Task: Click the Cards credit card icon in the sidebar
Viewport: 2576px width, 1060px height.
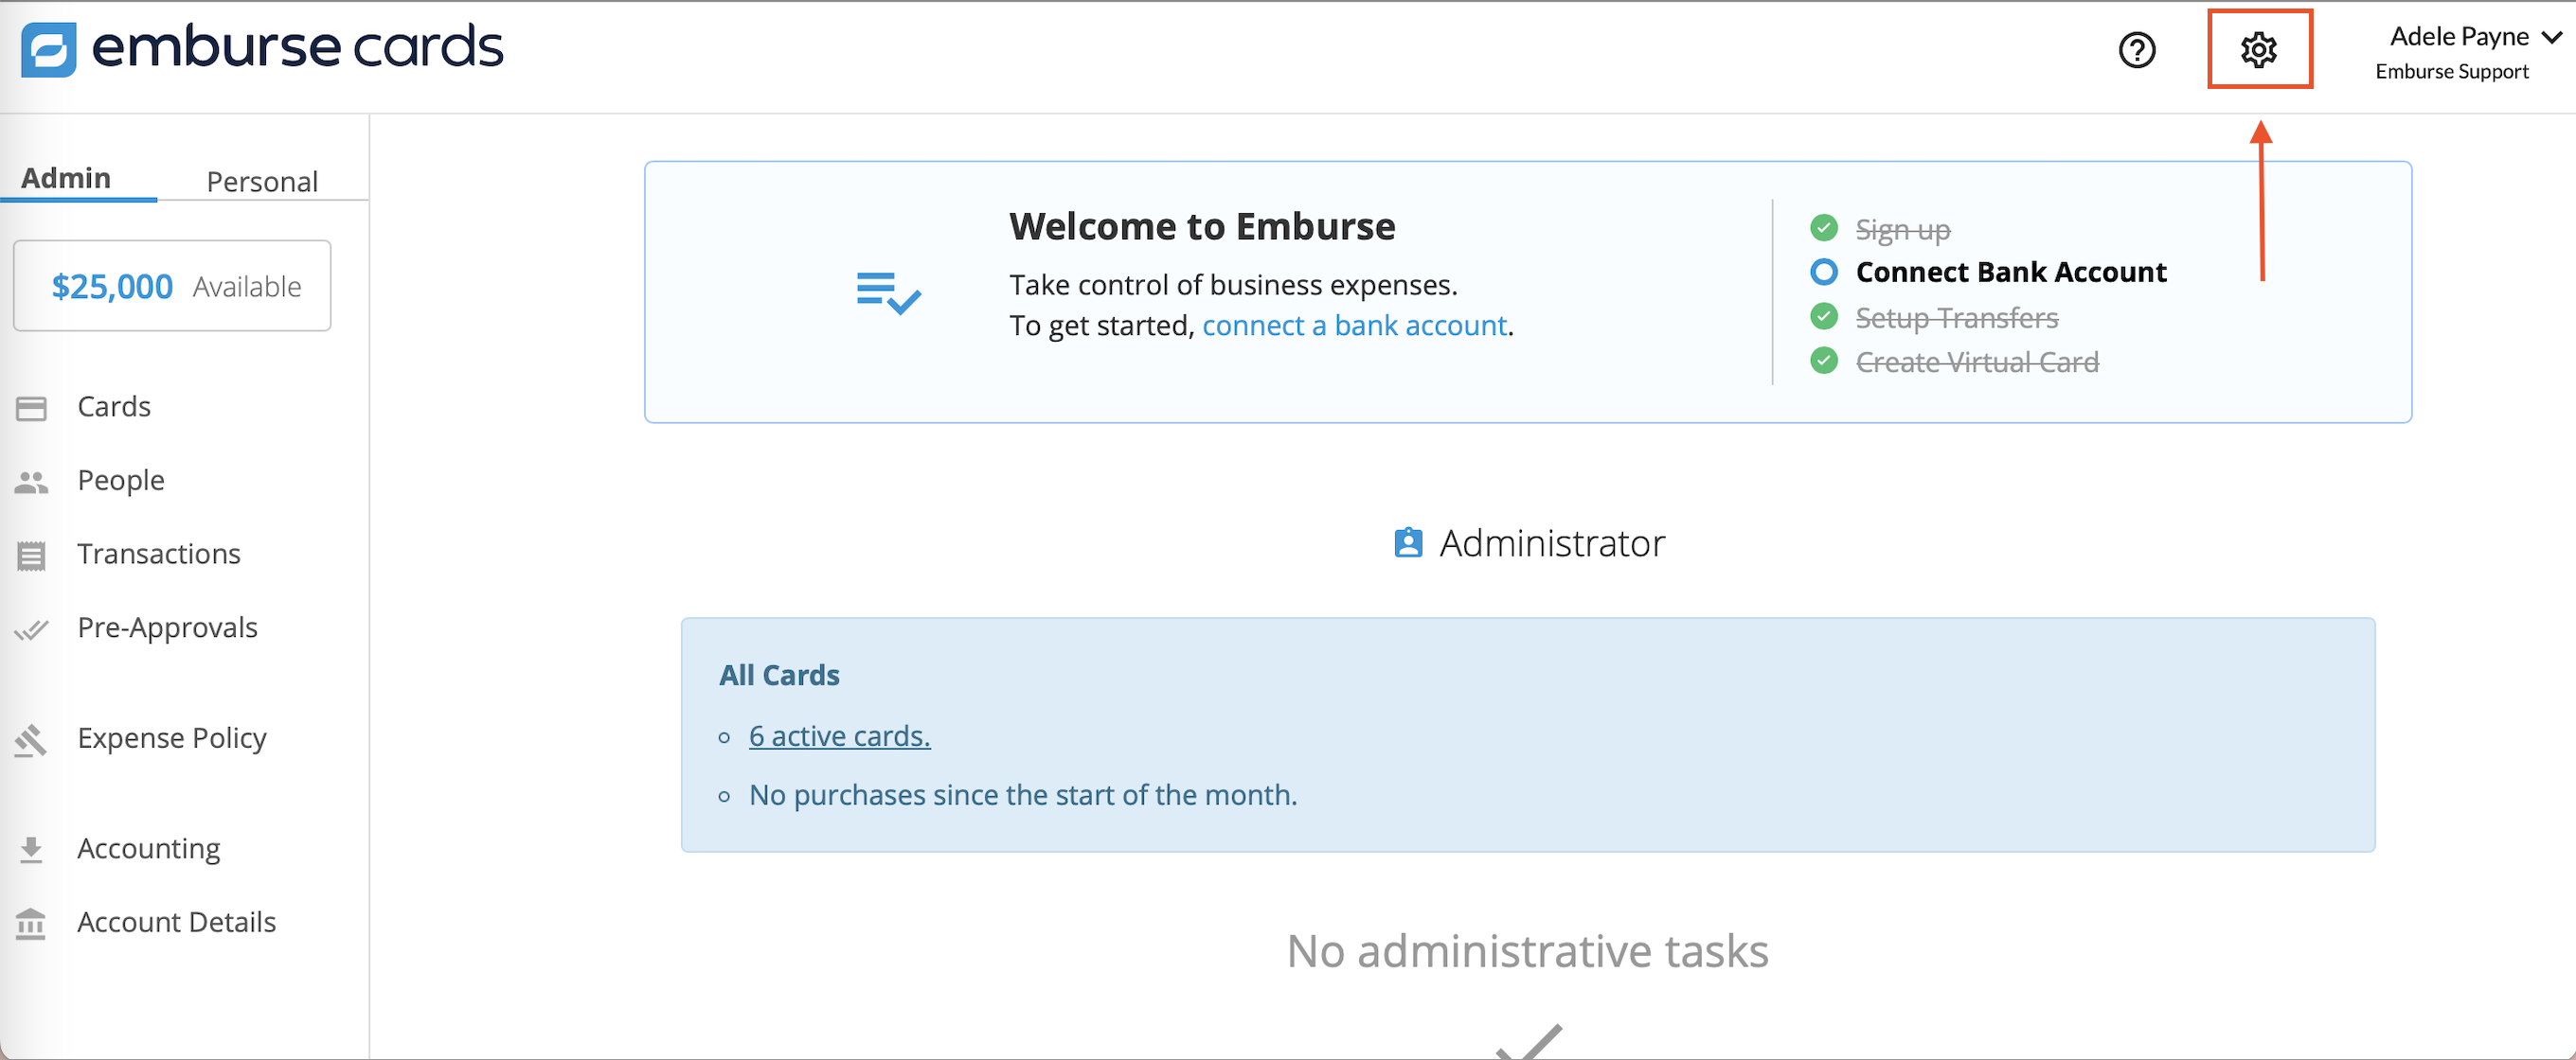Action: click(x=31, y=408)
